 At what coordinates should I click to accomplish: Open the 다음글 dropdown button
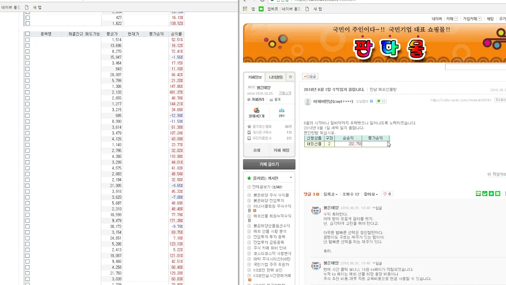coord(310,76)
